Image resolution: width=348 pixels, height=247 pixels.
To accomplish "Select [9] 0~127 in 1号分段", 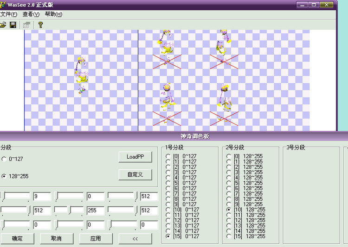I will [181, 204].
